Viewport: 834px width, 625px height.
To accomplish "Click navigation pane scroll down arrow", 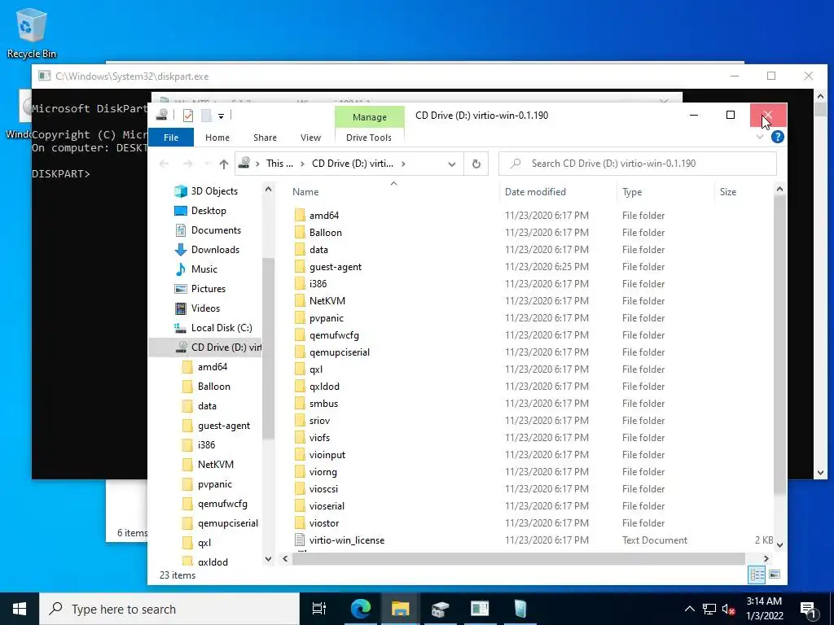I will (x=268, y=558).
